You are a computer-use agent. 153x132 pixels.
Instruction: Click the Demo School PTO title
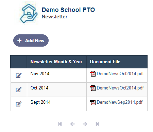click(68, 10)
